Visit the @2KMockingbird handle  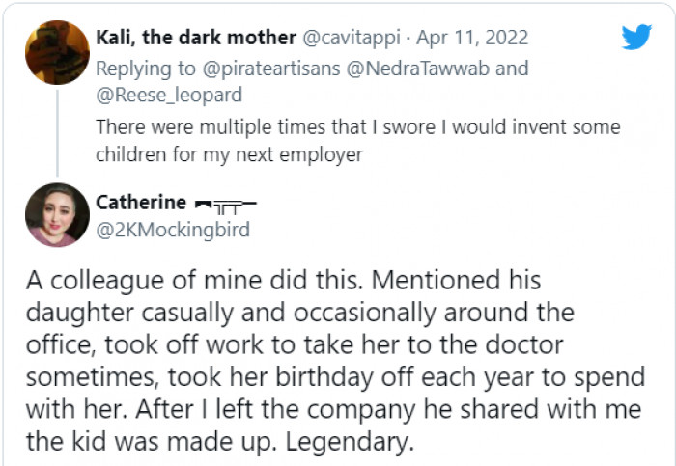[173, 229]
